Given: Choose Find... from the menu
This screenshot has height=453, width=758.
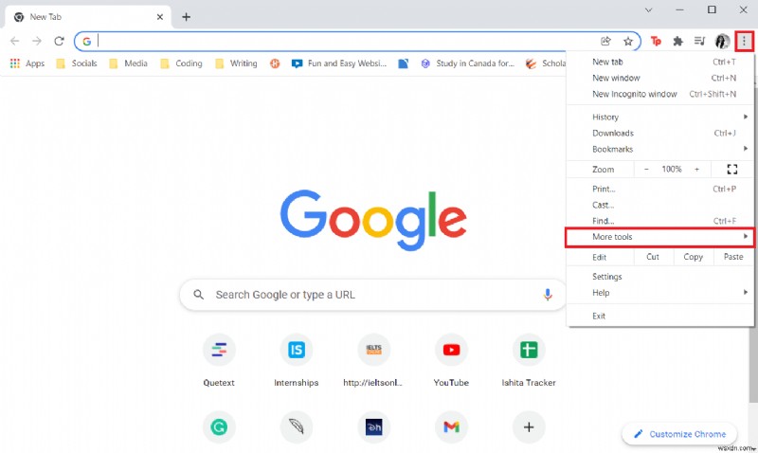Looking at the screenshot, I should pos(659,221).
